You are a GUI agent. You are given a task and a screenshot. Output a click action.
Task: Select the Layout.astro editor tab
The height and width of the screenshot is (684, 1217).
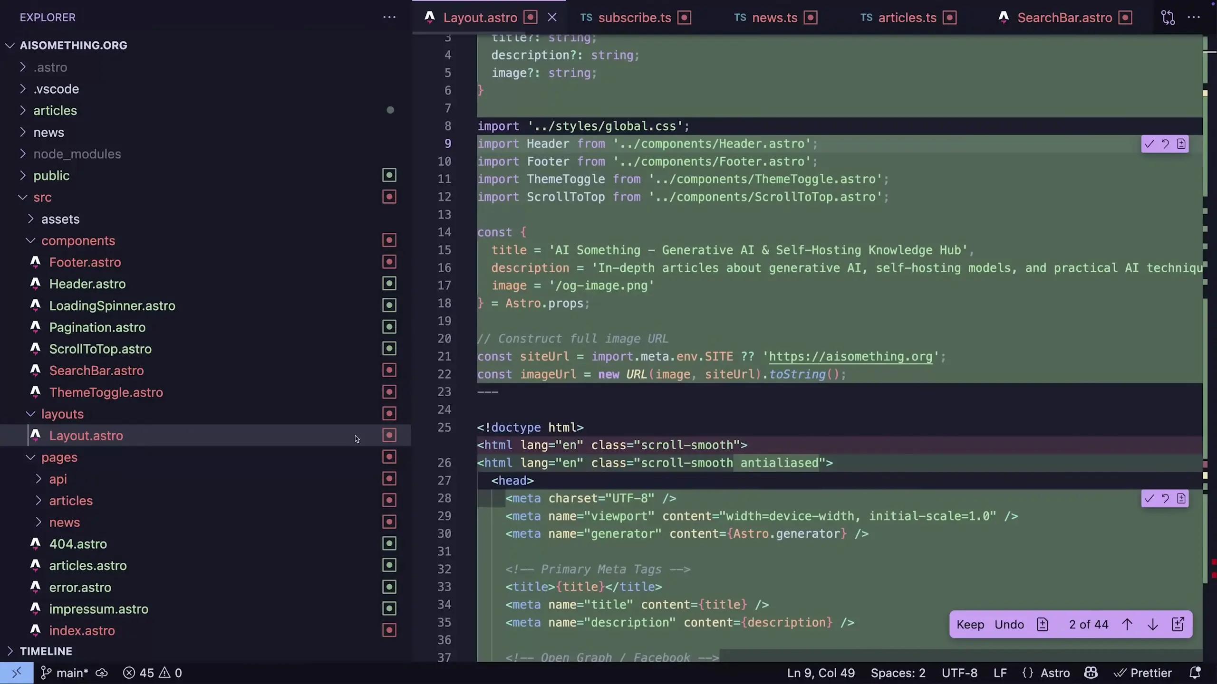480,18
